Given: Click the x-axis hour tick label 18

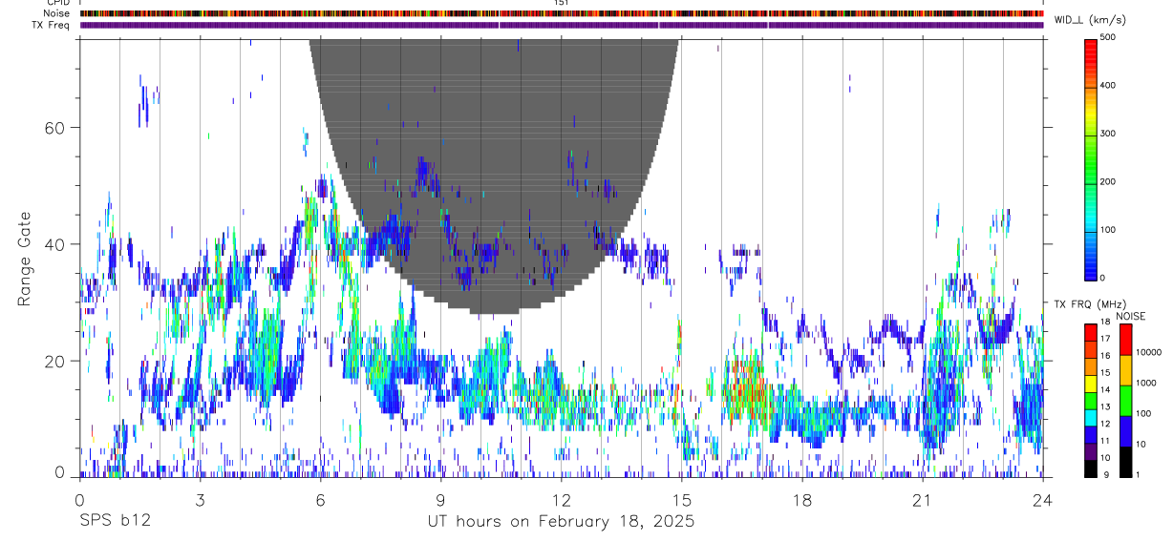Looking at the screenshot, I should pyautogui.click(x=801, y=499).
